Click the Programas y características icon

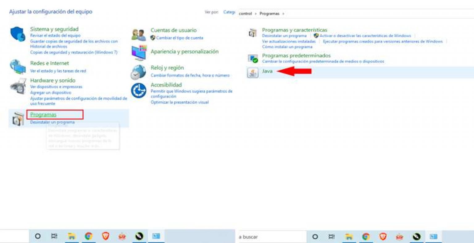pyautogui.click(x=253, y=33)
